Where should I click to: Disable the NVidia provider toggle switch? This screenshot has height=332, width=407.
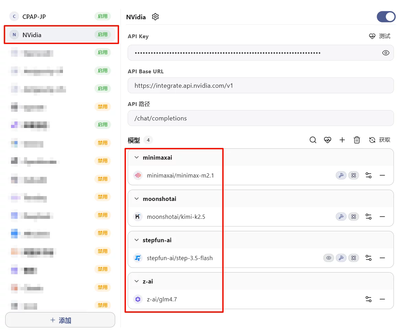point(386,17)
